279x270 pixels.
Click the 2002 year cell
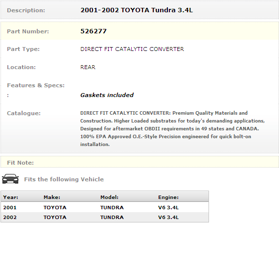click(10, 217)
